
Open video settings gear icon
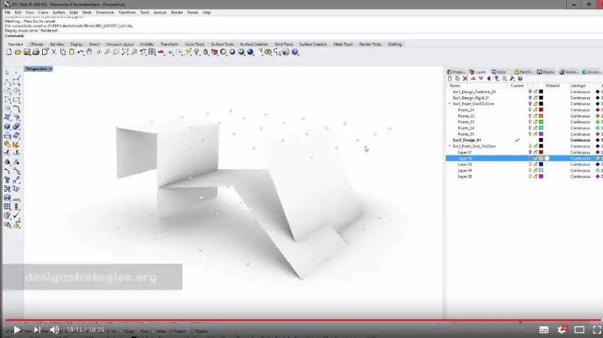coord(562,330)
